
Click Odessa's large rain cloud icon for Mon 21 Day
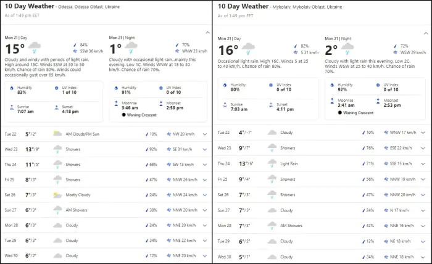(35, 47)
